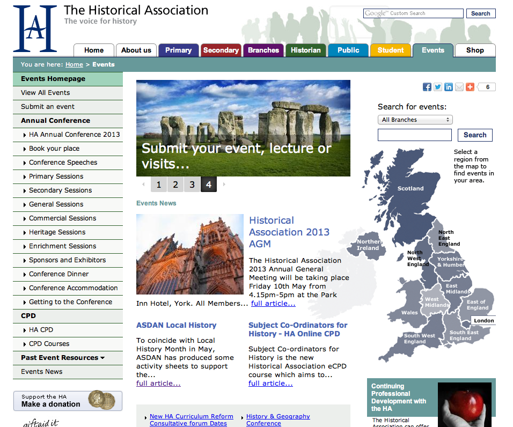Click the Google Custom Search field
Image resolution: width=513 pixels, height=427 pixels.
coord(413,13)
